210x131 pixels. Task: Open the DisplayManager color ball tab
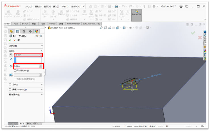(36, 31)
